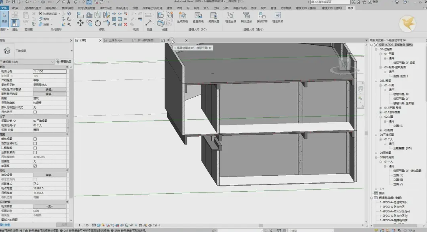Select the Rotate tool in ribbon

(98, 24)
